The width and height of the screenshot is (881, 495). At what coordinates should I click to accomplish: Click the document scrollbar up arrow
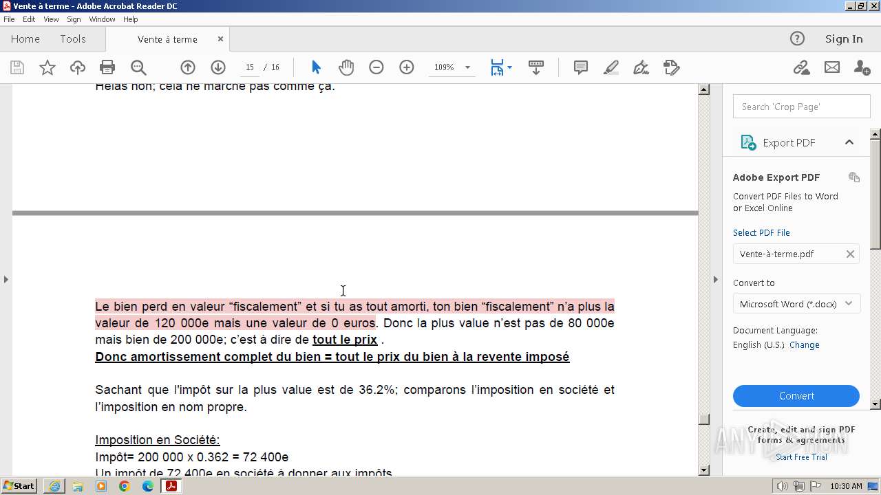point(703,89)
